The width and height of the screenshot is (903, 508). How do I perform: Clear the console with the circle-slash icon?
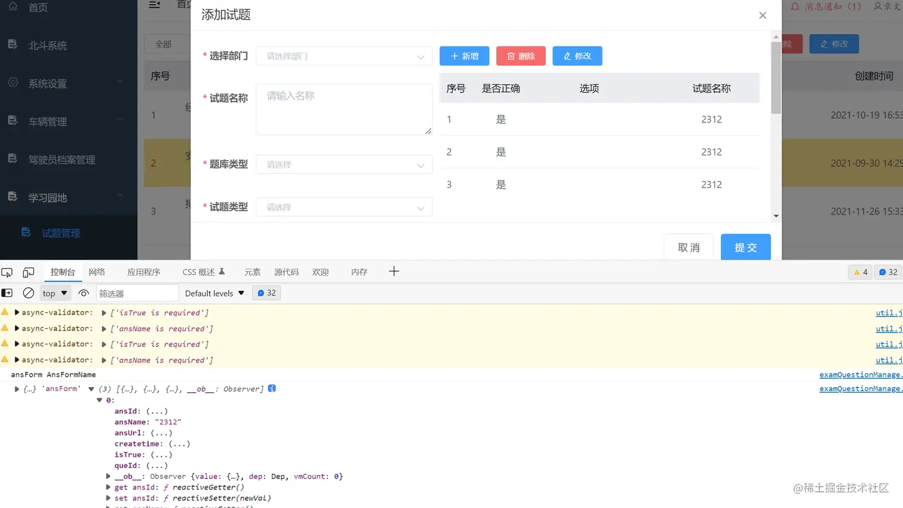pos(28,293)
